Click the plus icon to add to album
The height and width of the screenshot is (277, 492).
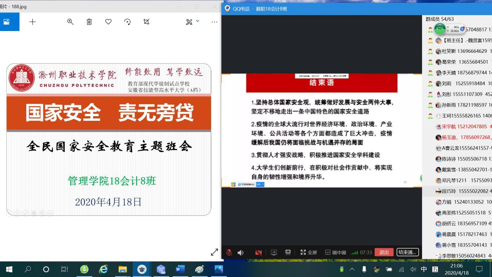[x=33, y=22]
